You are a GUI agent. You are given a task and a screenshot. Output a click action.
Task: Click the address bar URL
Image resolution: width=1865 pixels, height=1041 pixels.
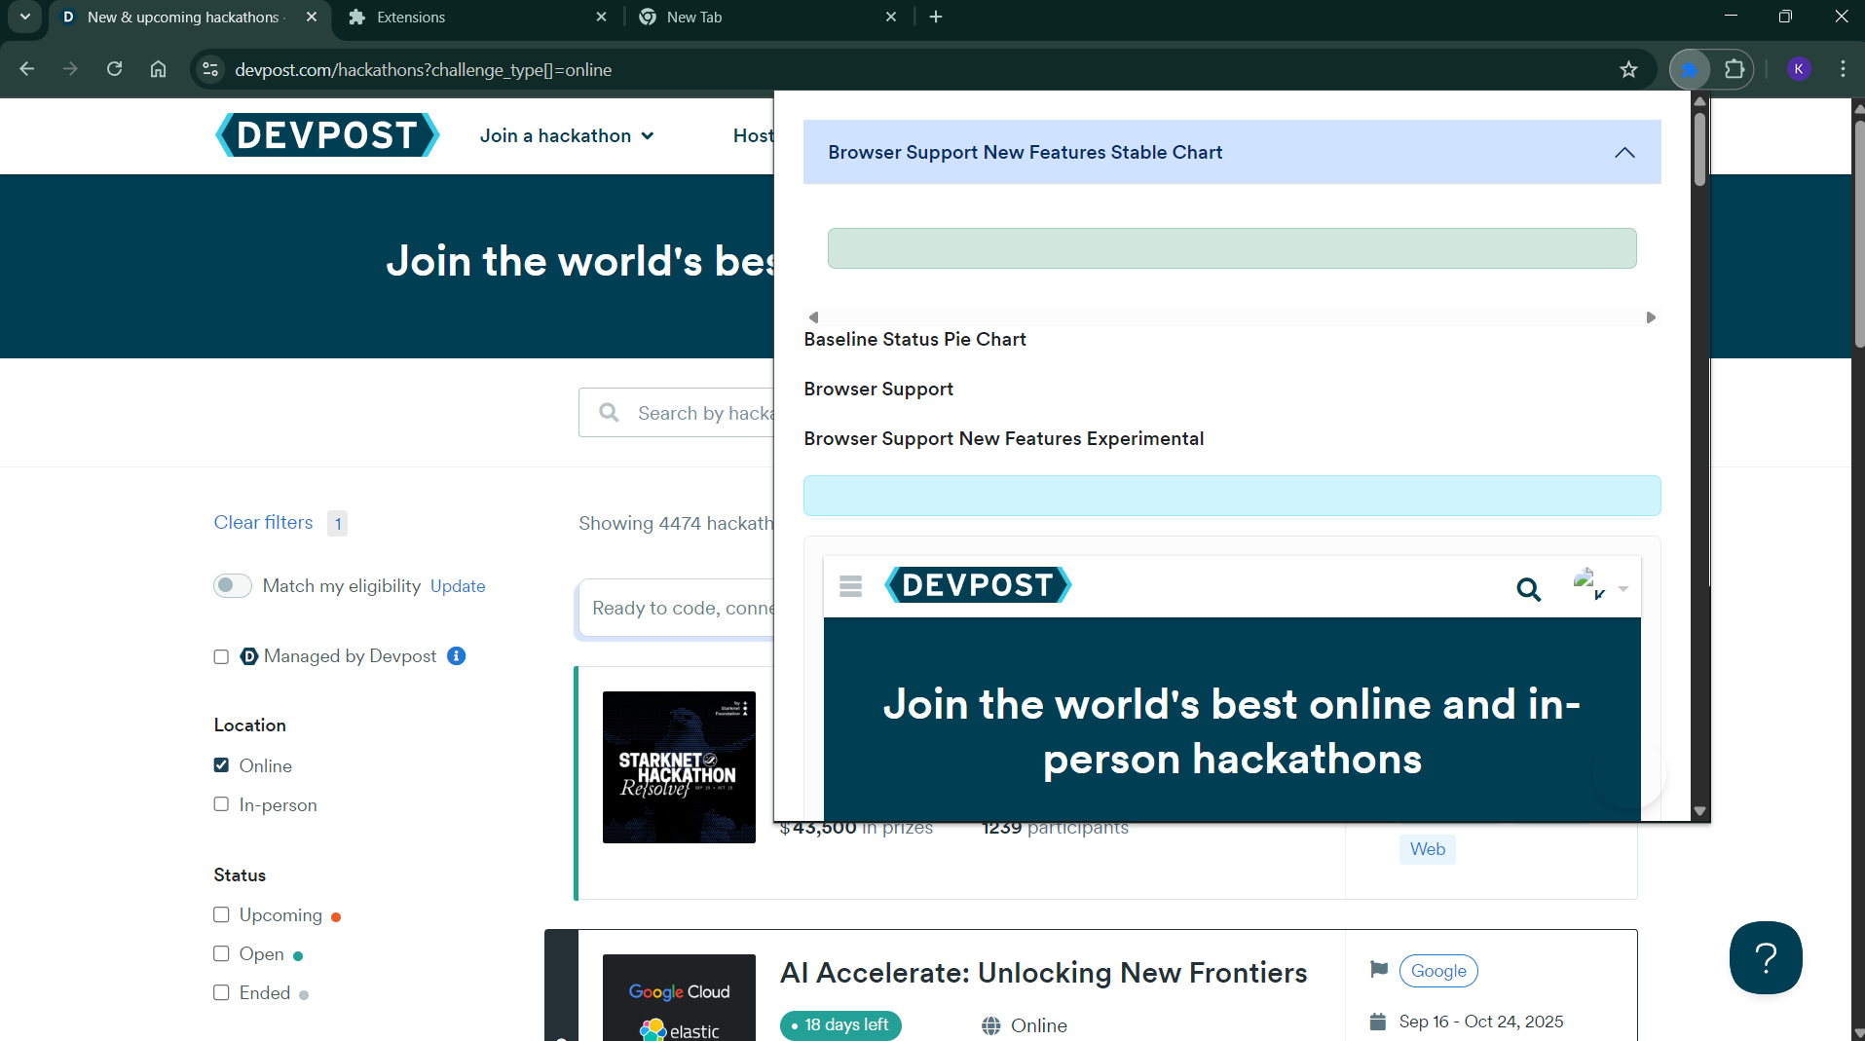pos(424,70)
